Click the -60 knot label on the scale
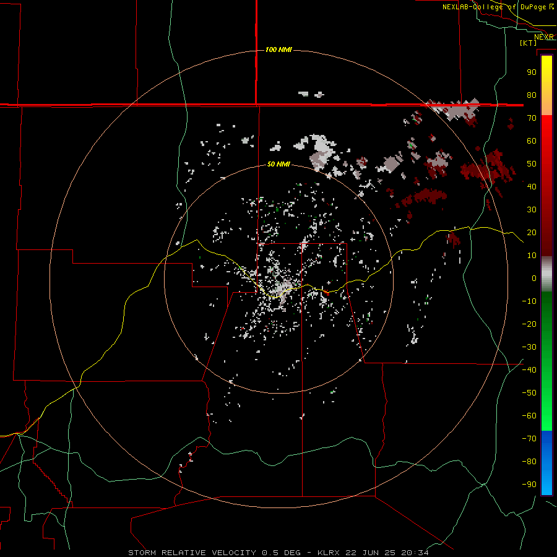Image resolution: width=557 pixels, height=557 pixels. pos(529,416)
